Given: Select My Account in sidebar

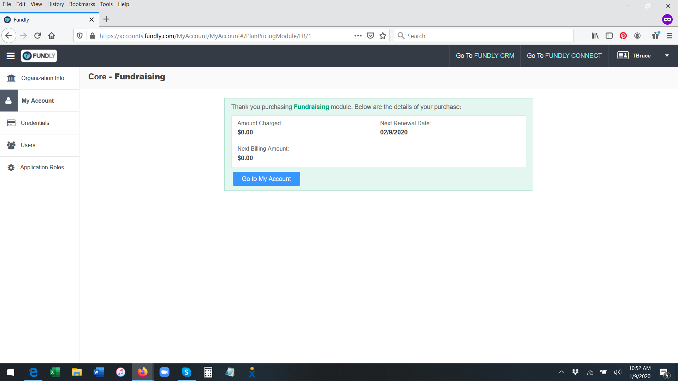Looking at the screenshot, I should coord(40,101).
